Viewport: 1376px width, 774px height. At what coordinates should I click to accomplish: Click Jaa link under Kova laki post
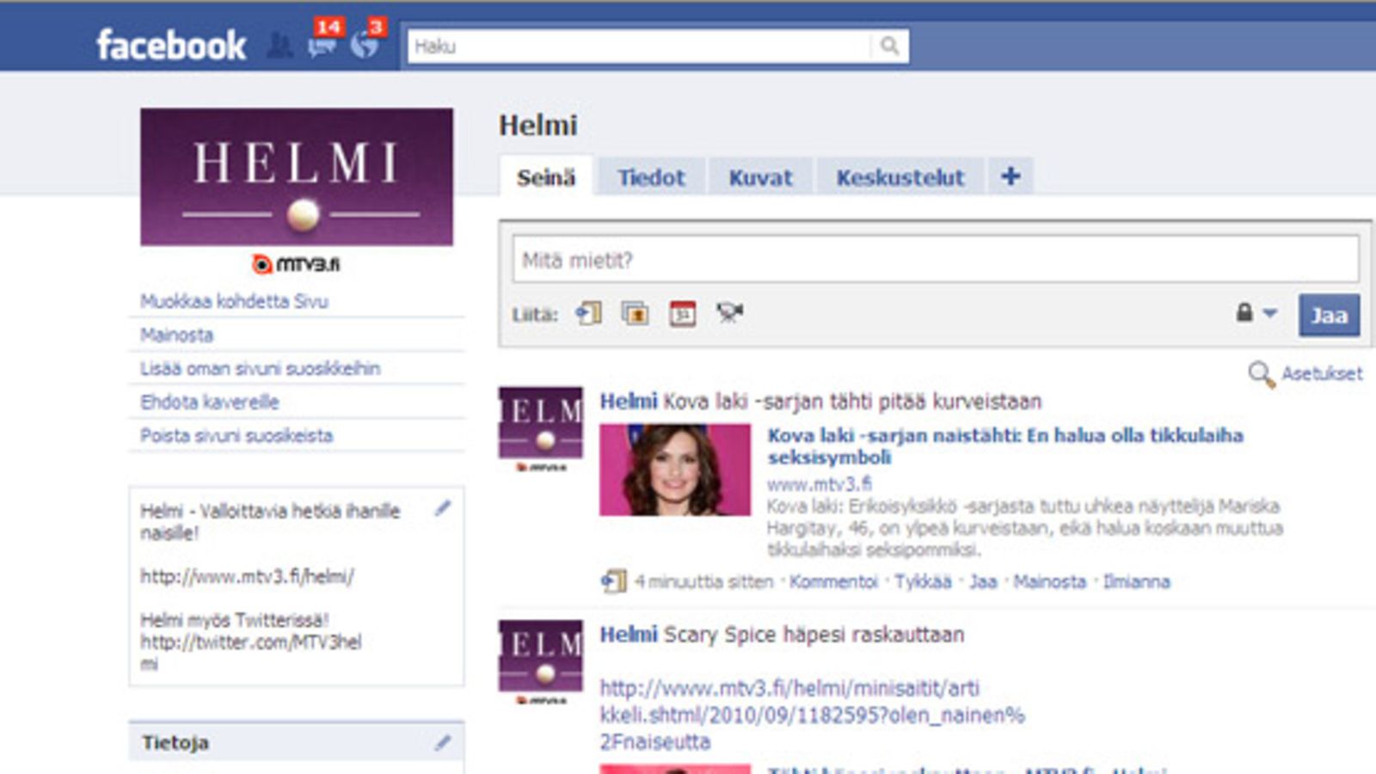(x=983, y=581)
